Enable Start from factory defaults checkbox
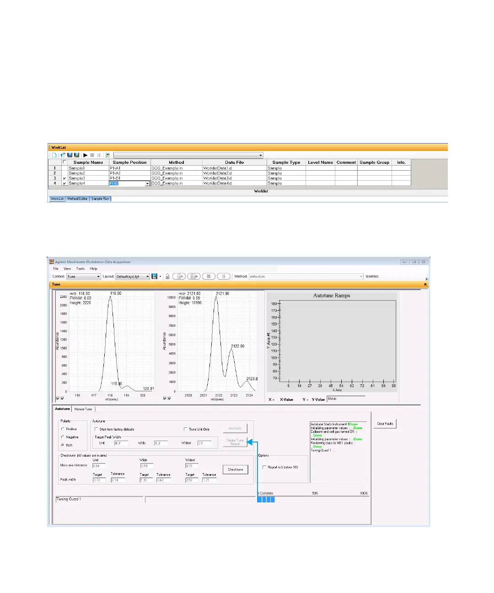Image resolution: width=494 pixels, height=593 pixels. click(96, 429)
